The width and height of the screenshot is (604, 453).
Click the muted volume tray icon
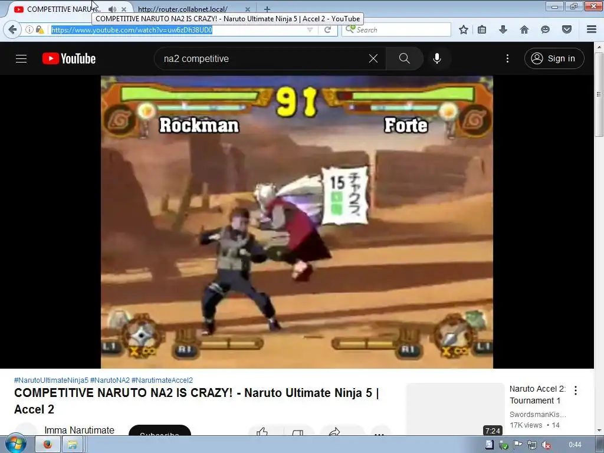[x=546, y=445]
